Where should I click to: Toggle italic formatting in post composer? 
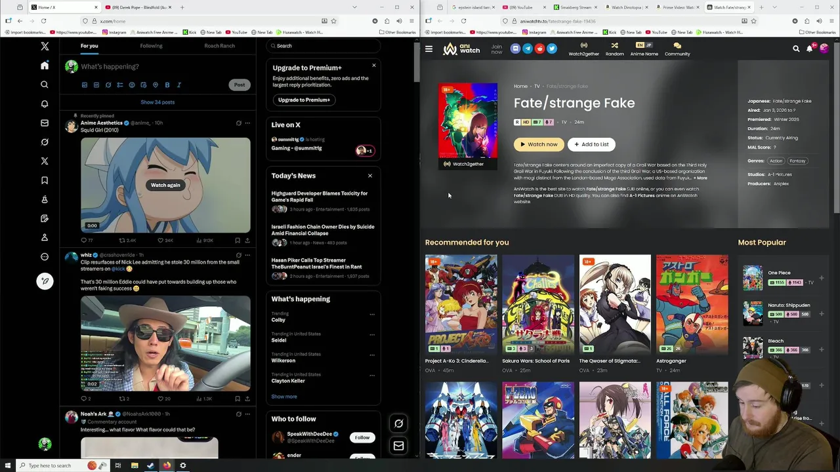(x=179, y=85)
